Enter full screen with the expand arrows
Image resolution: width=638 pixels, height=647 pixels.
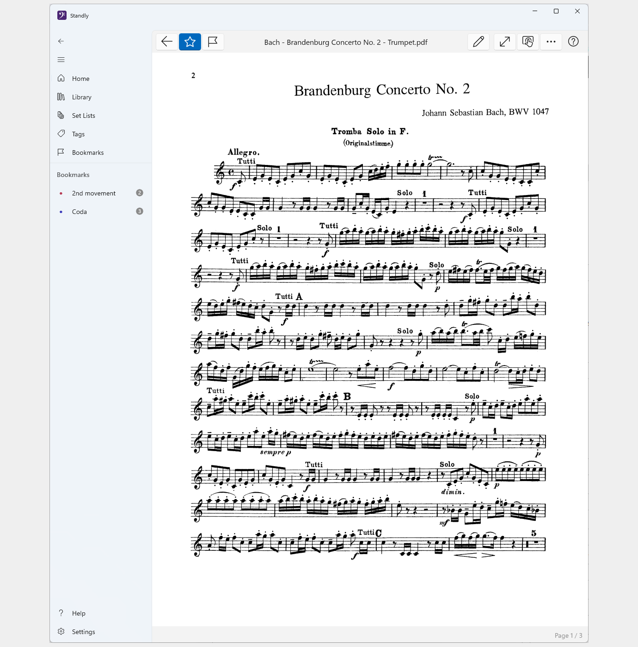(505, 42)
